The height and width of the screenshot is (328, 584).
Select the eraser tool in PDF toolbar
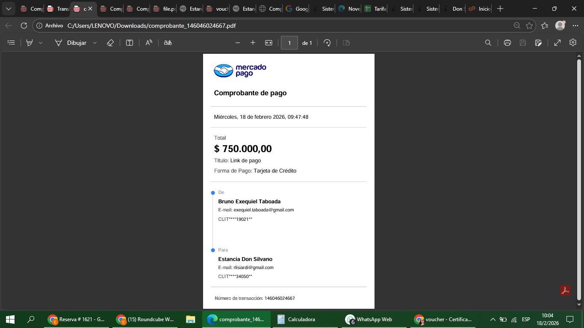(x=110, y=43)
